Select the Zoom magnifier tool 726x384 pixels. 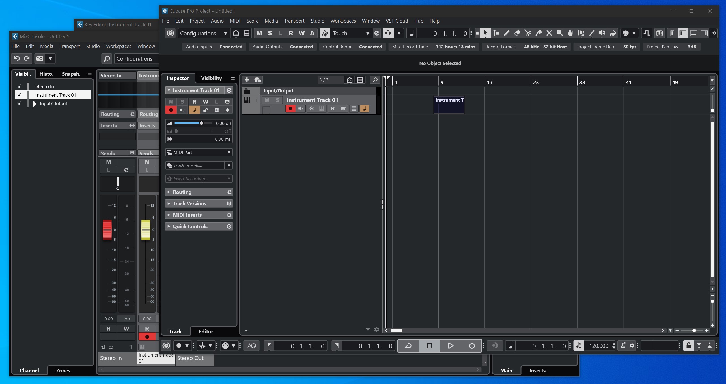[x=560, y=33]
